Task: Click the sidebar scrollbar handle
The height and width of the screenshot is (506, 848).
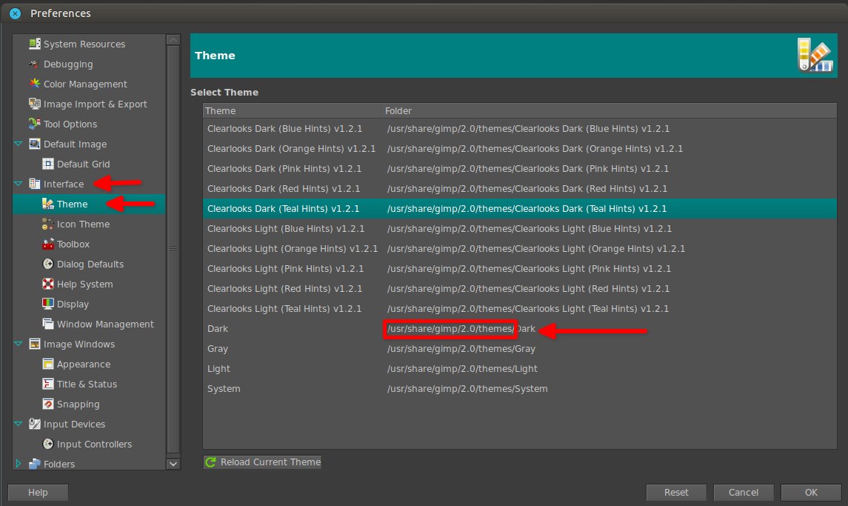Action: click(173, 249)
